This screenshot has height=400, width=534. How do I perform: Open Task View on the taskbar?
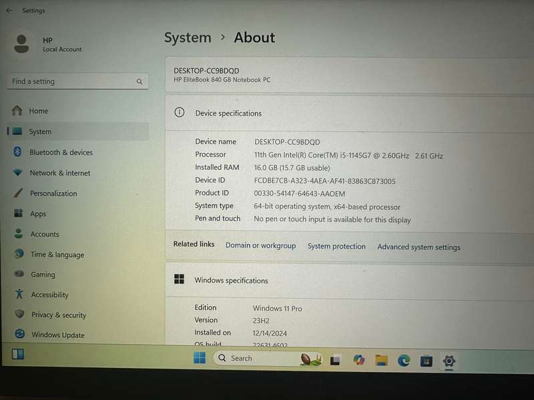pyautogui.click(x=335, y=360)
